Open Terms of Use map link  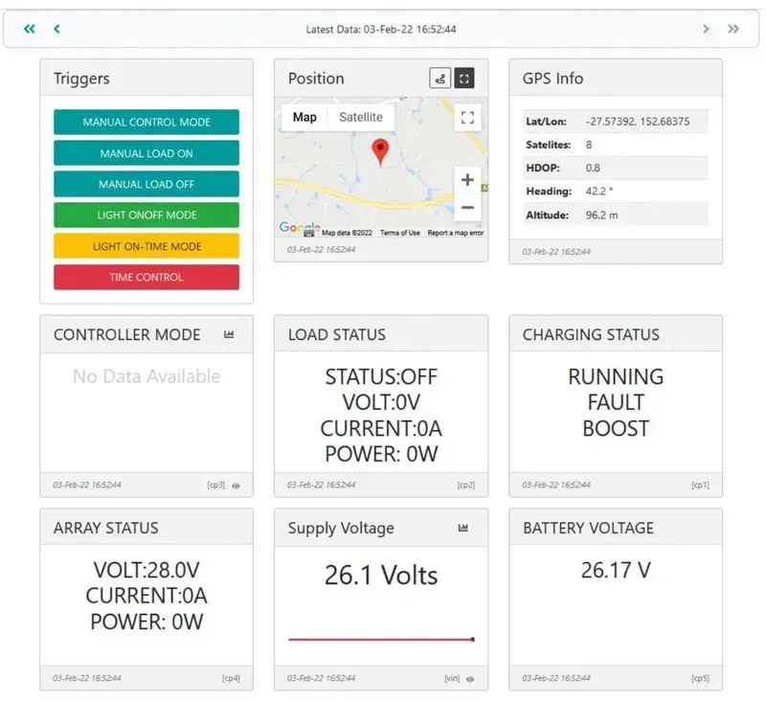tap(400, 233)
